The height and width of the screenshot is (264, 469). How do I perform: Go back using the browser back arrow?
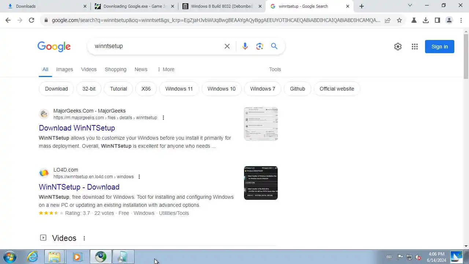[x=8, y=21]
